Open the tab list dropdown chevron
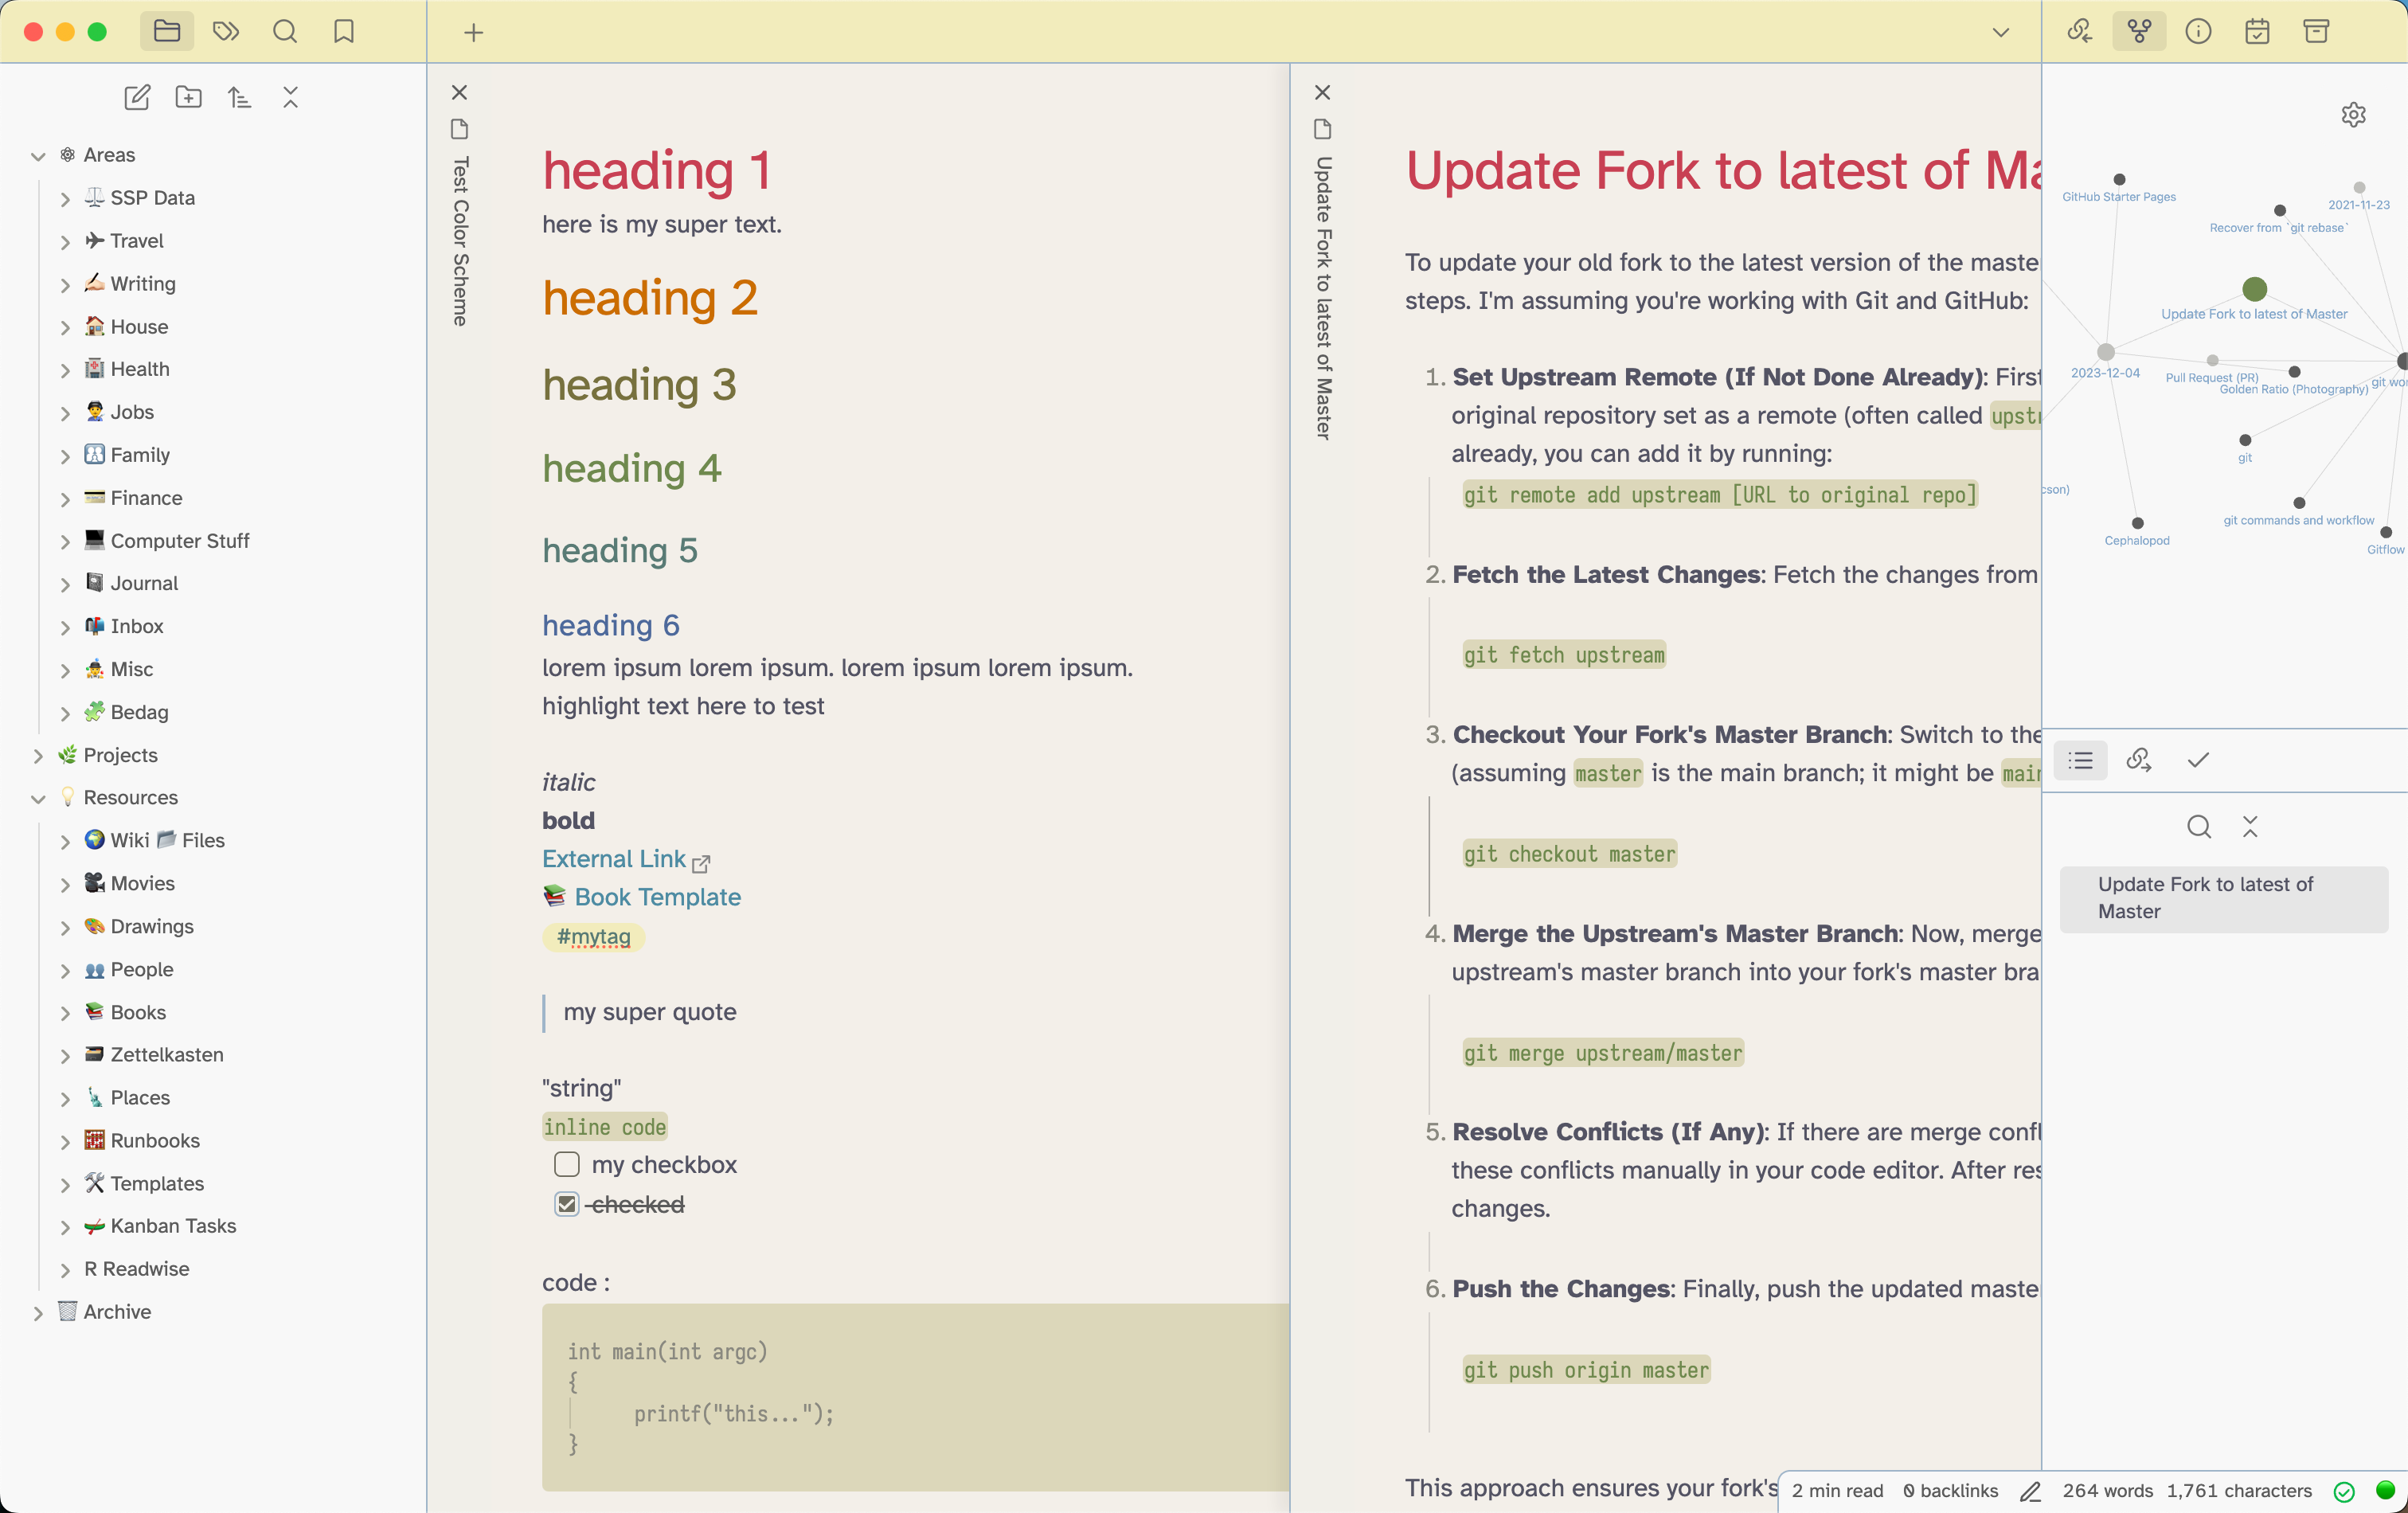 2000,31
